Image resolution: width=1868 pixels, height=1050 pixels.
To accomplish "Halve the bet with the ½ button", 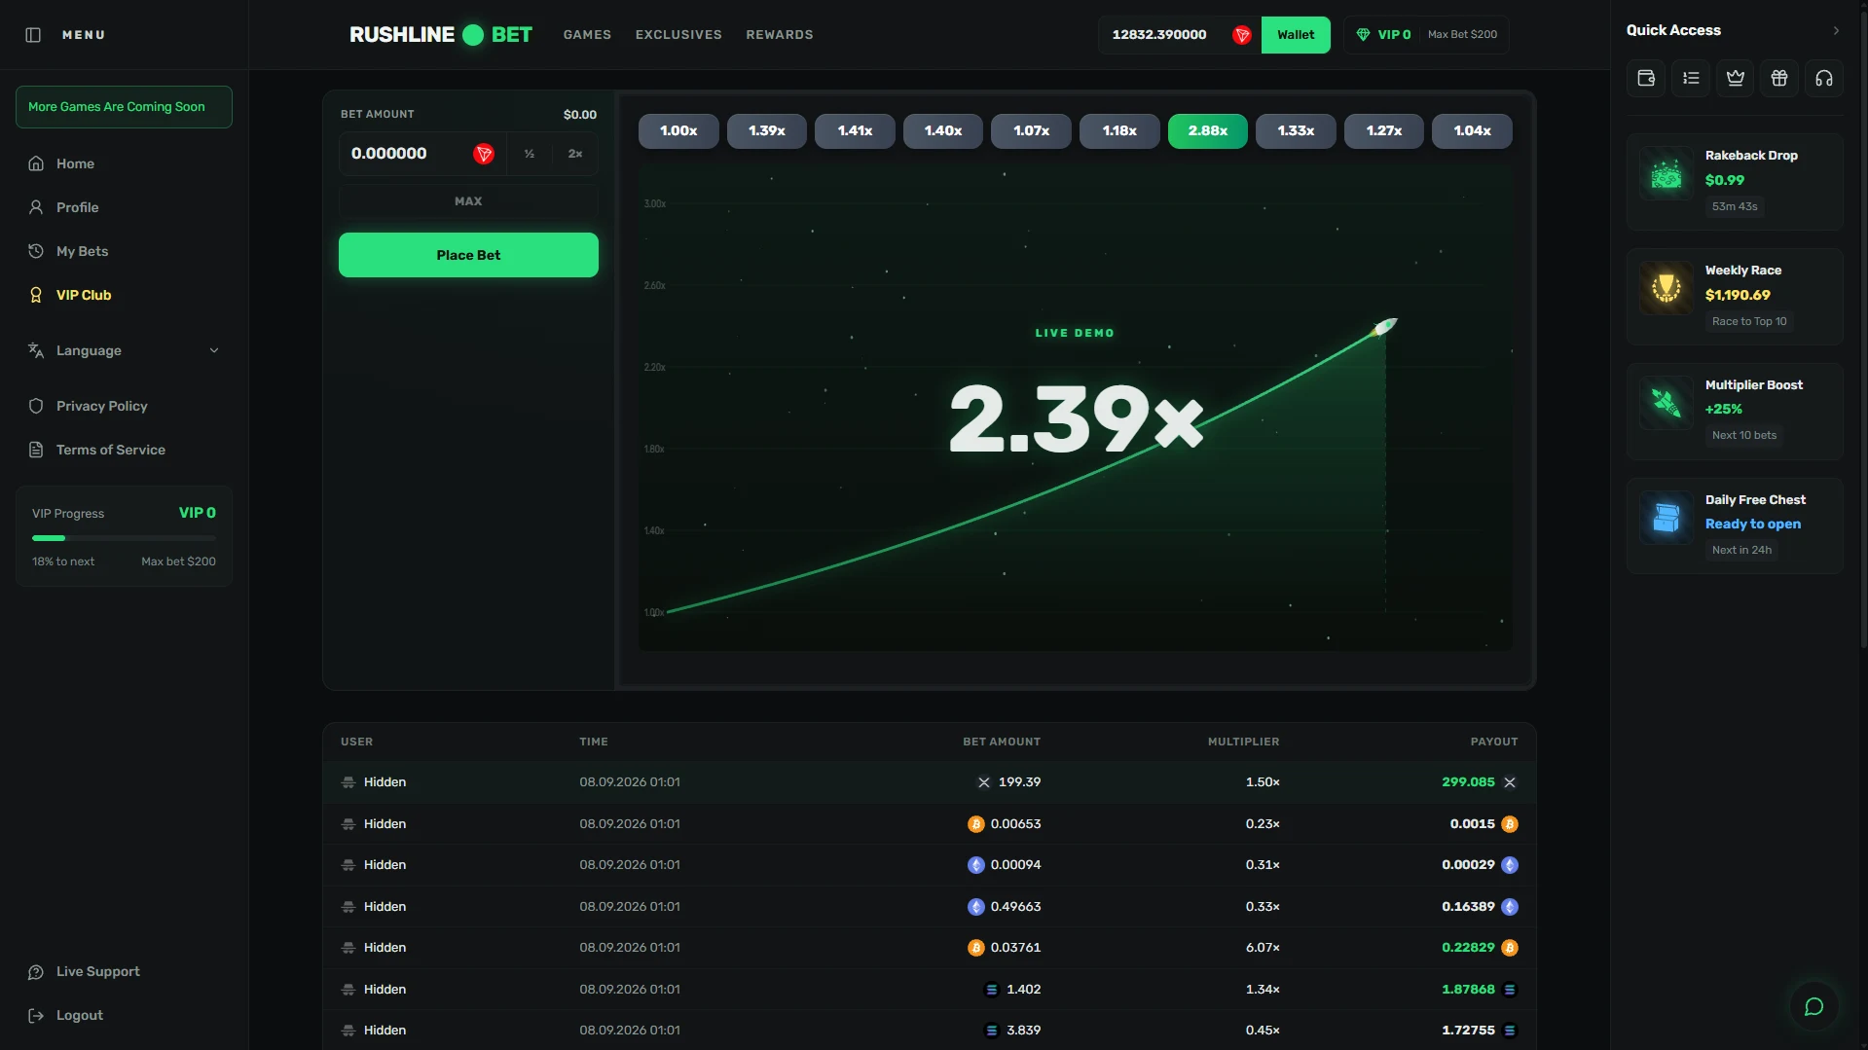I will click(x=529, y=154).
